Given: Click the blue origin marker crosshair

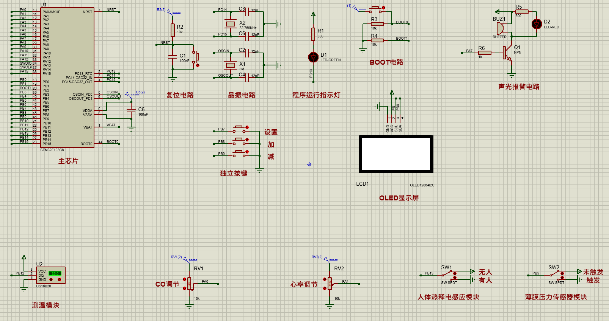Looking at the screenshot, I should point(309,164).
